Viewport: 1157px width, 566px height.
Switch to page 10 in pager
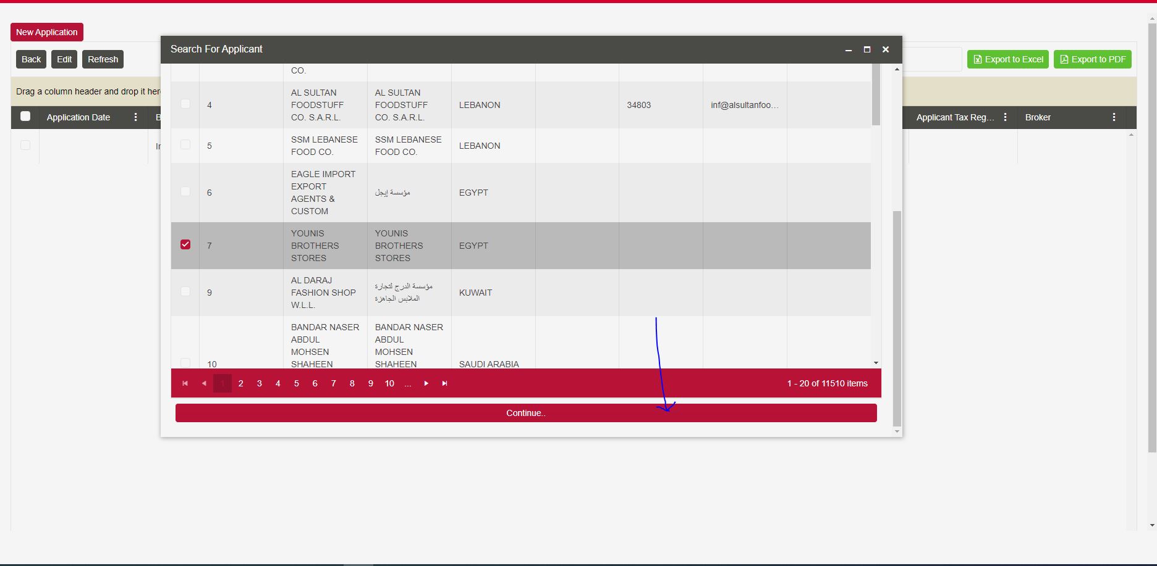coord(389,383)
